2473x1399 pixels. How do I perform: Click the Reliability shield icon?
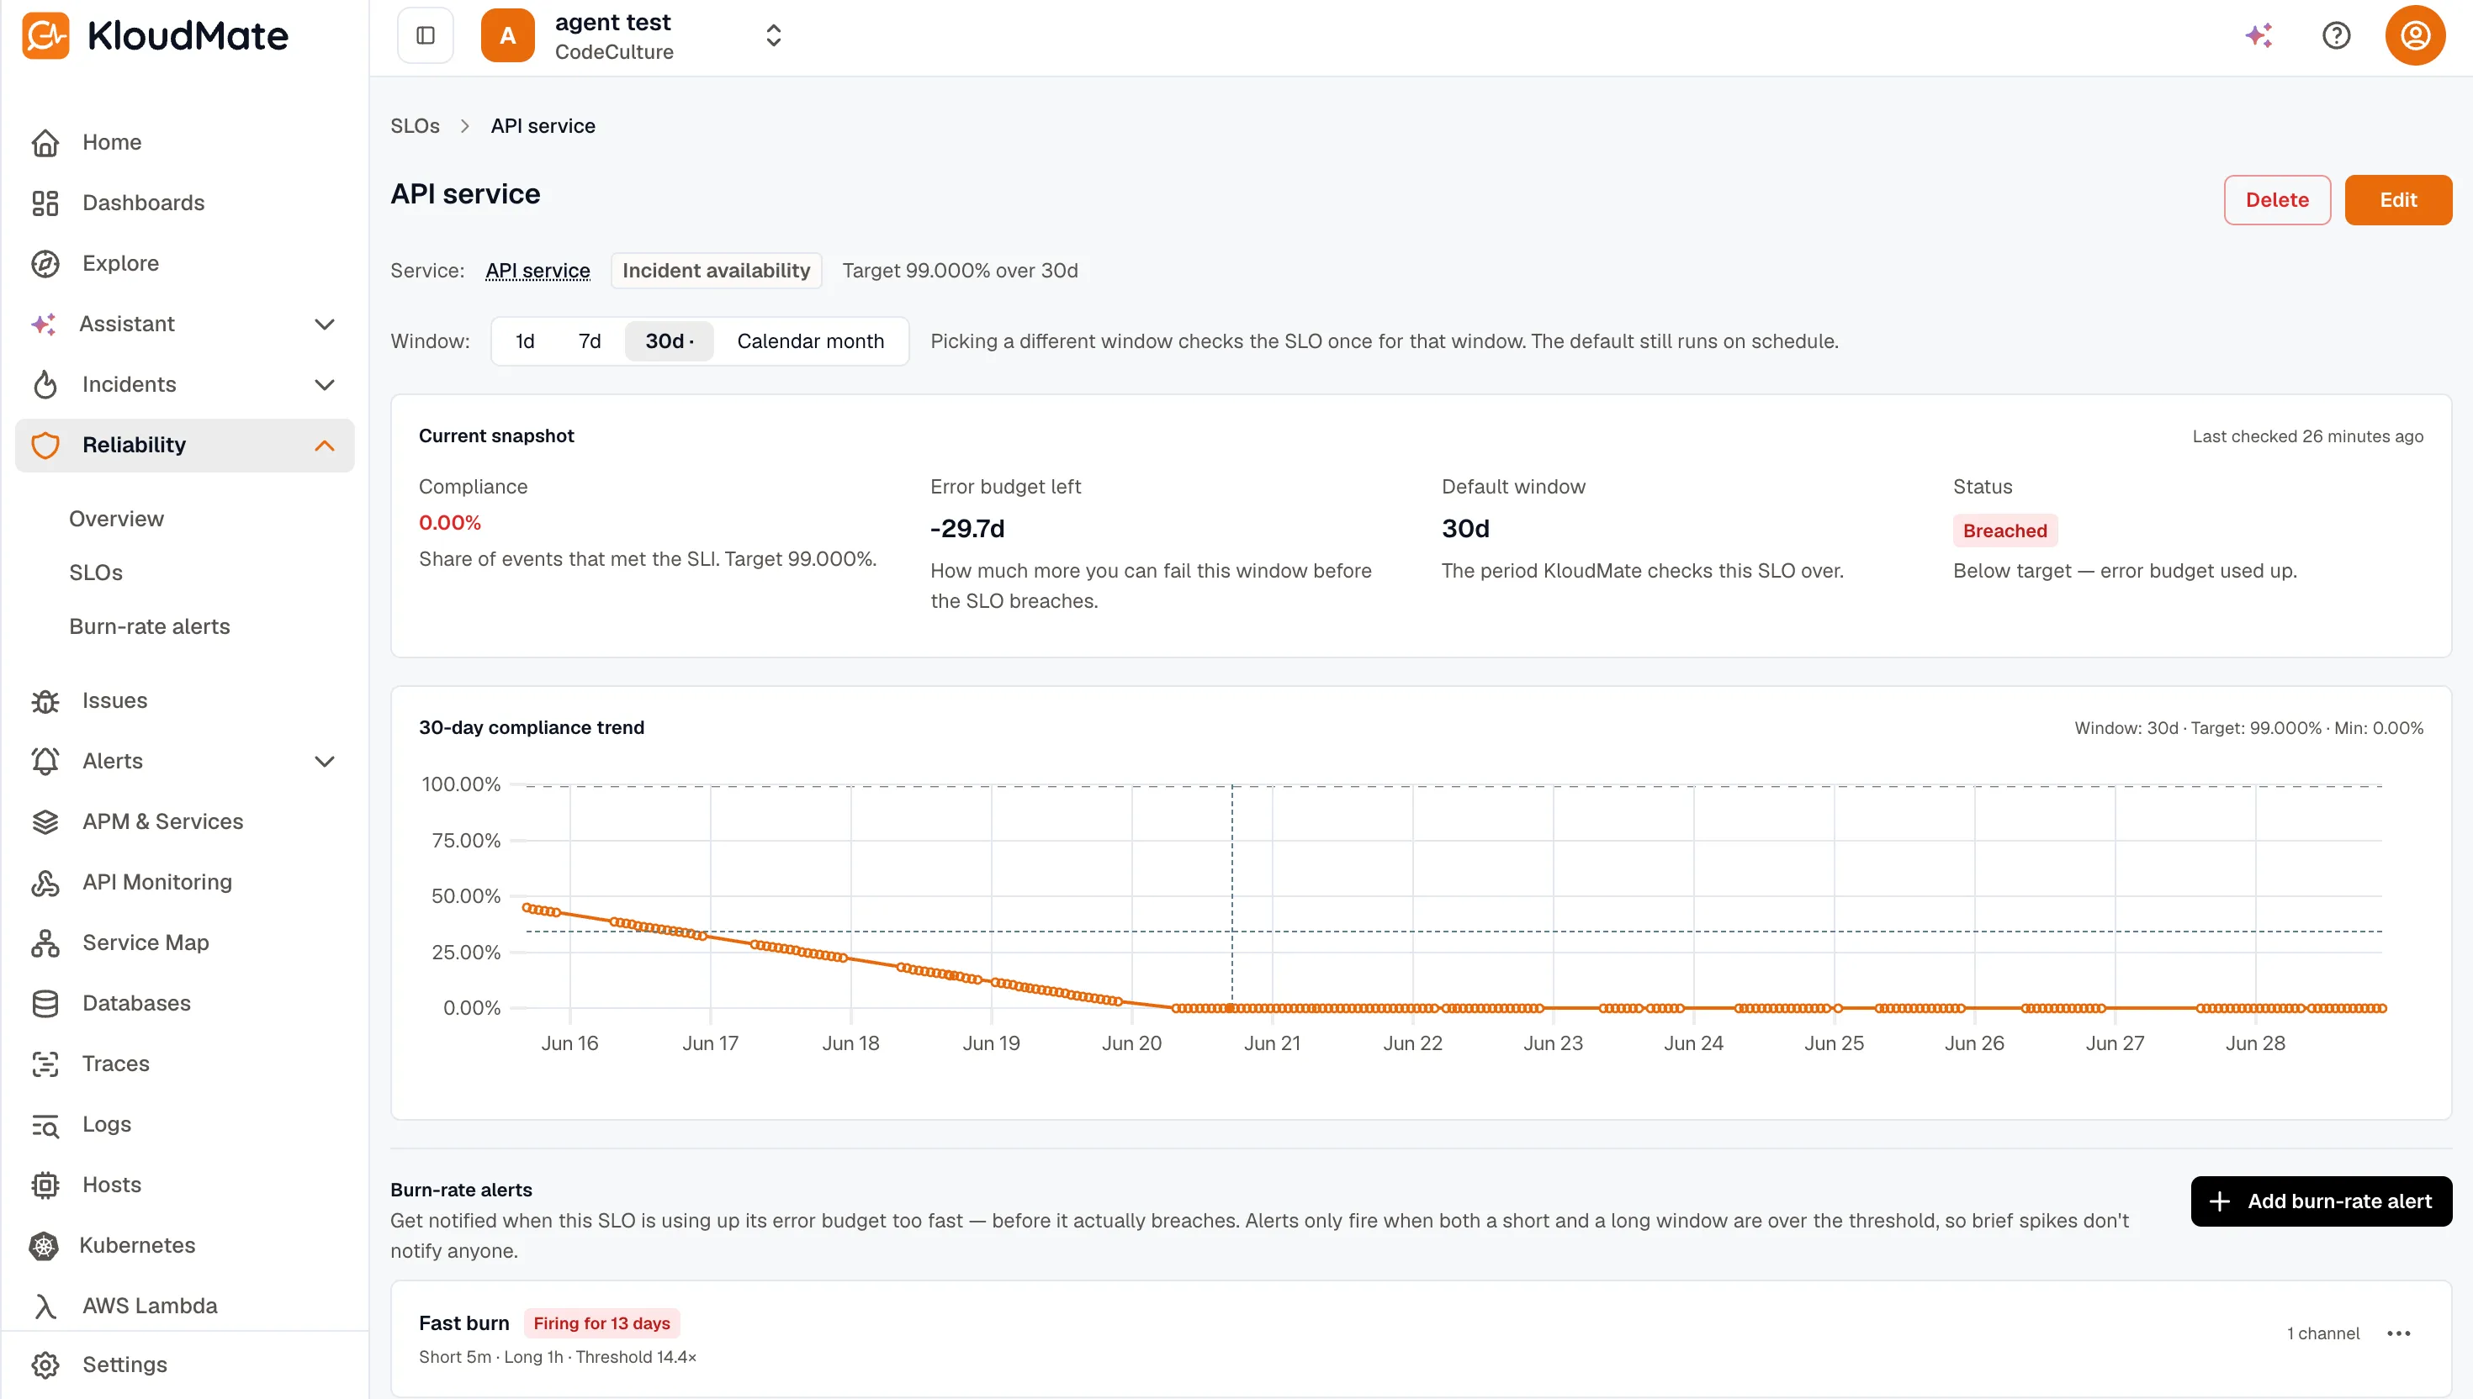[x=45, y=445]
